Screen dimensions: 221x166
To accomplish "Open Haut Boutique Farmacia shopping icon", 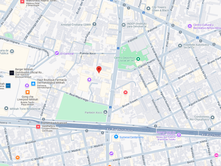I will pos(33,84).
